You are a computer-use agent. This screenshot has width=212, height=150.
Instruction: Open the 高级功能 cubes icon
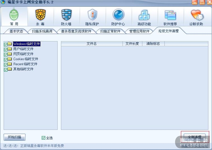[144, 17]
